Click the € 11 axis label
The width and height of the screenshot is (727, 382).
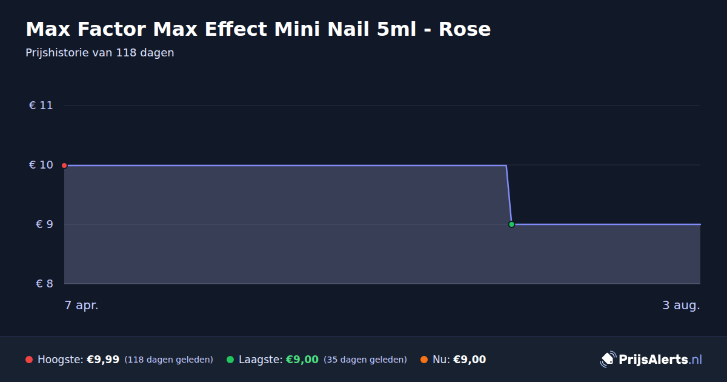pos(41,106)
